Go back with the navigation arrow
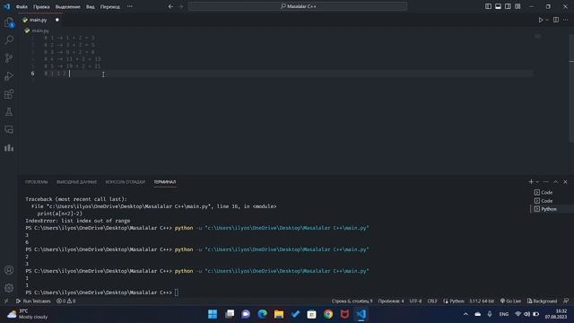Screen dimensions: 574x323 pyautogui.click(x=170, y=6)
